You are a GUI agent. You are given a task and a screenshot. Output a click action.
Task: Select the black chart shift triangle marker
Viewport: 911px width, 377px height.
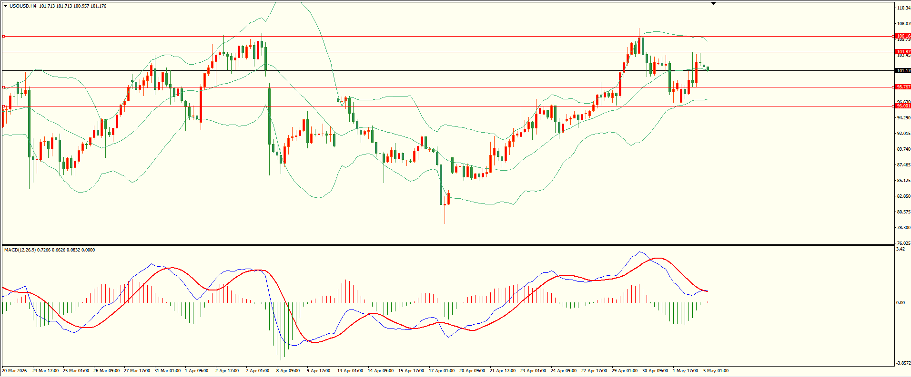tap(713, 3)
